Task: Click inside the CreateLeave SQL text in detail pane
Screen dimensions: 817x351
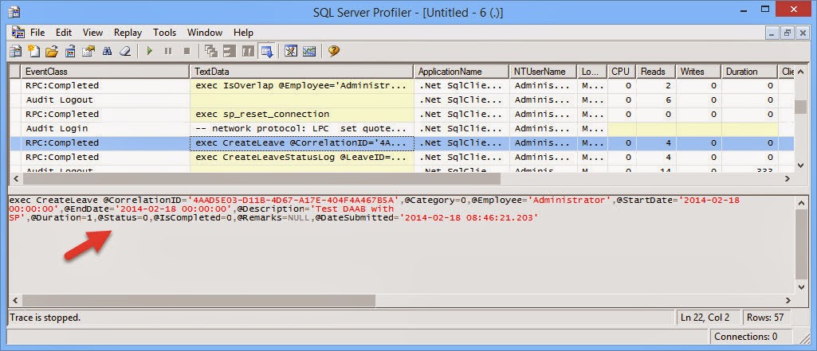Action: pyautogui.click(x=375, y=209)
